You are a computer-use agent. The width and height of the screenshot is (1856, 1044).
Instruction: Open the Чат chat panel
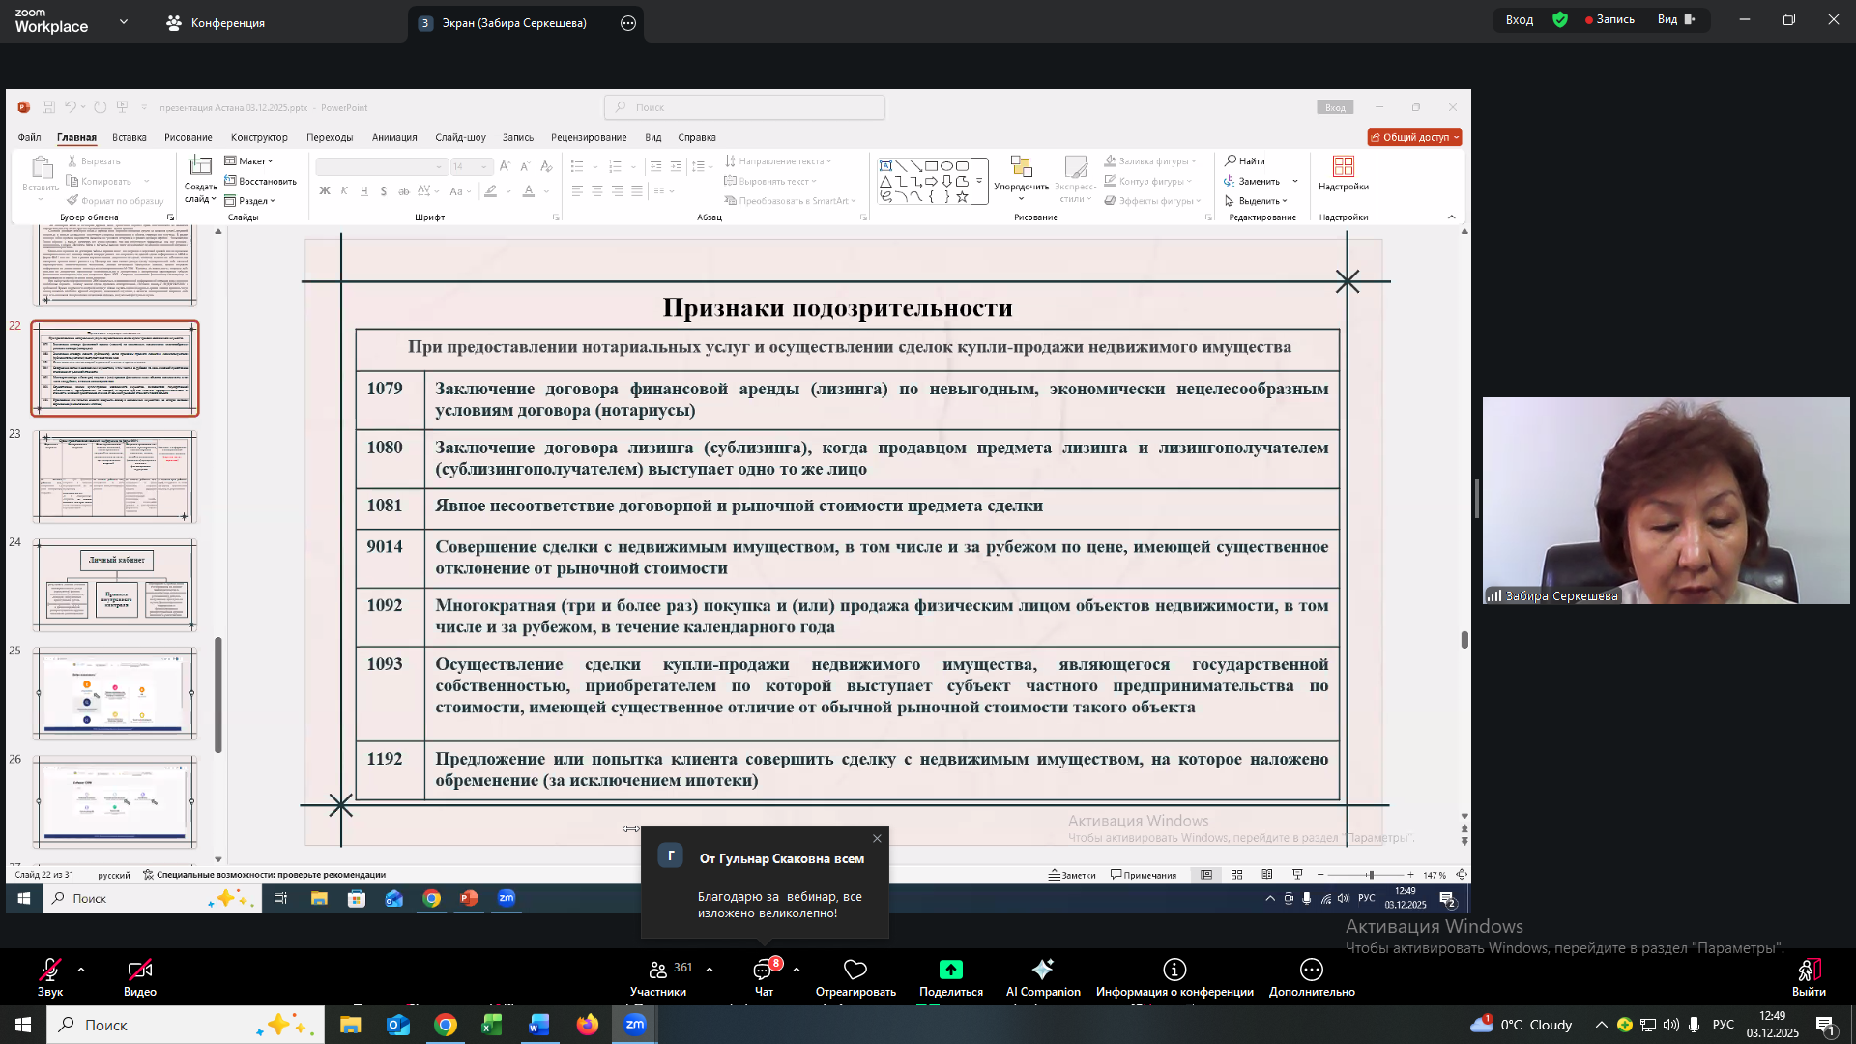[x=764, y=970]
